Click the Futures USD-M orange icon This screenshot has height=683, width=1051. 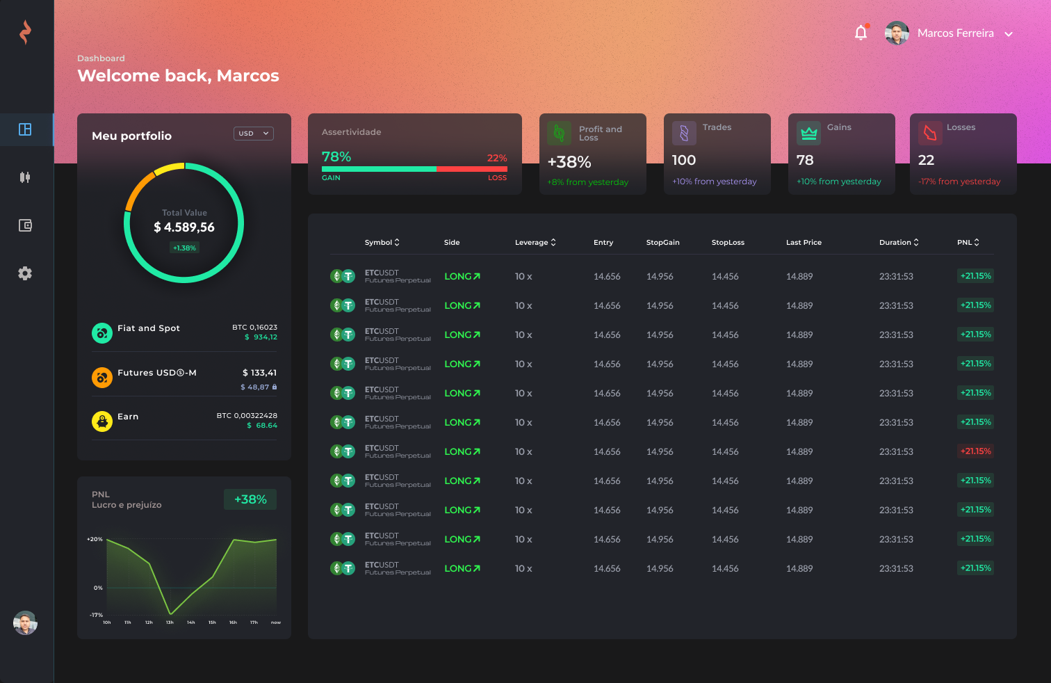pyautogui.click(x=102, y=378)
